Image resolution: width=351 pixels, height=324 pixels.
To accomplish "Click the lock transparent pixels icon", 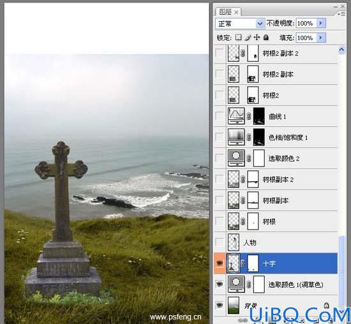I will click(x=239, y=38).
